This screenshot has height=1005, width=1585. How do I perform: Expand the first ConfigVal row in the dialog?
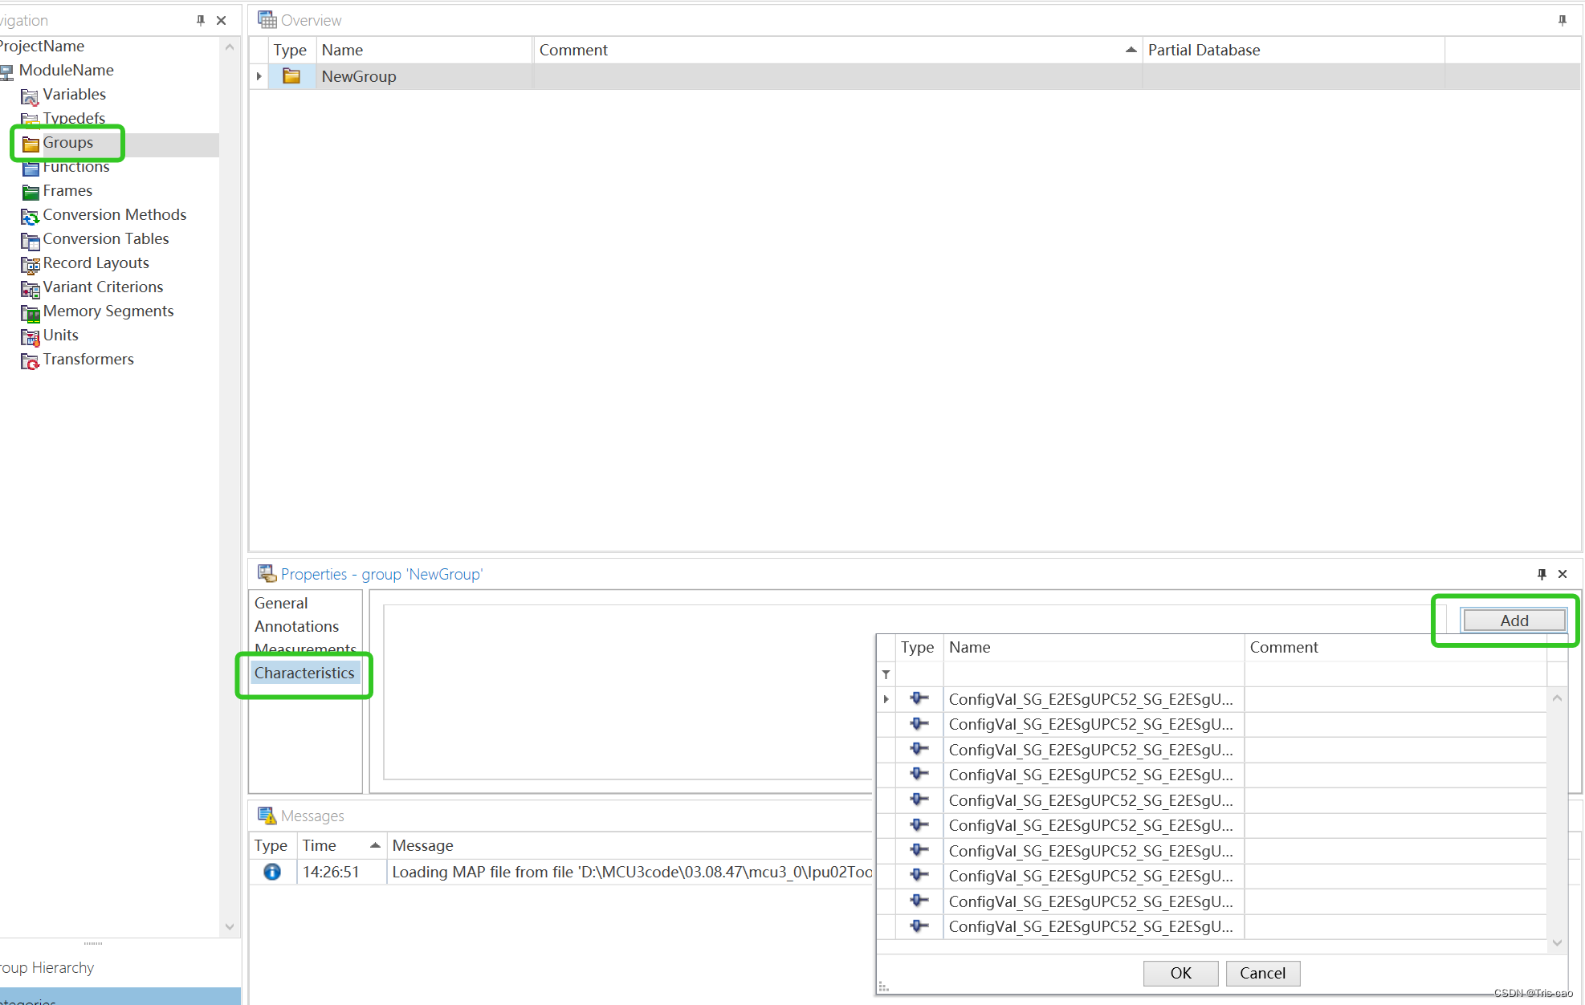[x=886, y=699]
